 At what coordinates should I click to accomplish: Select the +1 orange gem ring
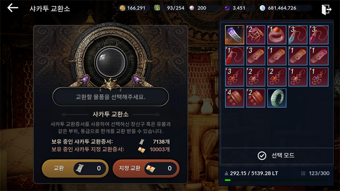click(277, 35)
